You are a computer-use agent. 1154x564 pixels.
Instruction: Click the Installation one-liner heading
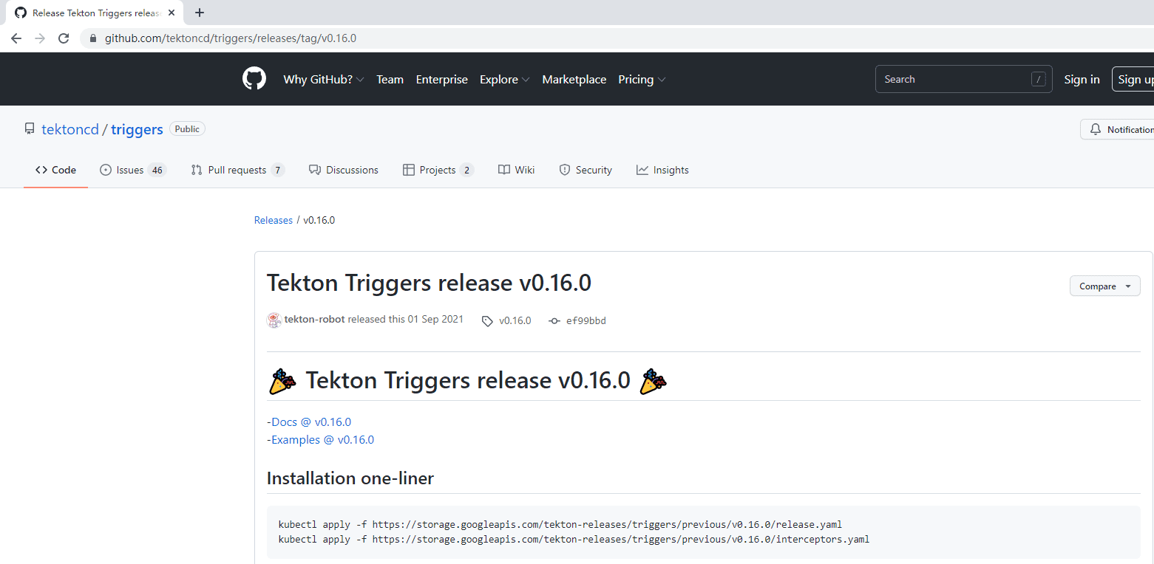(350, 478)
